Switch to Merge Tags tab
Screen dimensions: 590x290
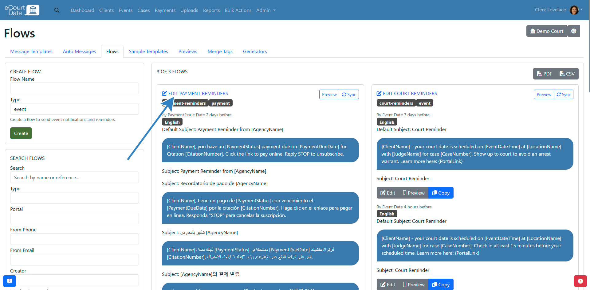click(x=220, y=51)
